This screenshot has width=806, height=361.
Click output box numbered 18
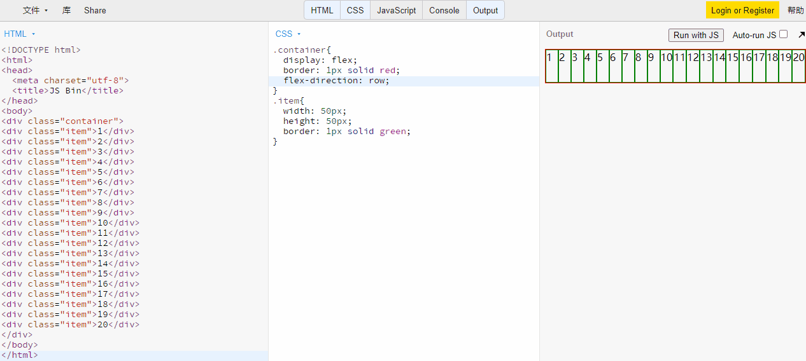[772, 66]
